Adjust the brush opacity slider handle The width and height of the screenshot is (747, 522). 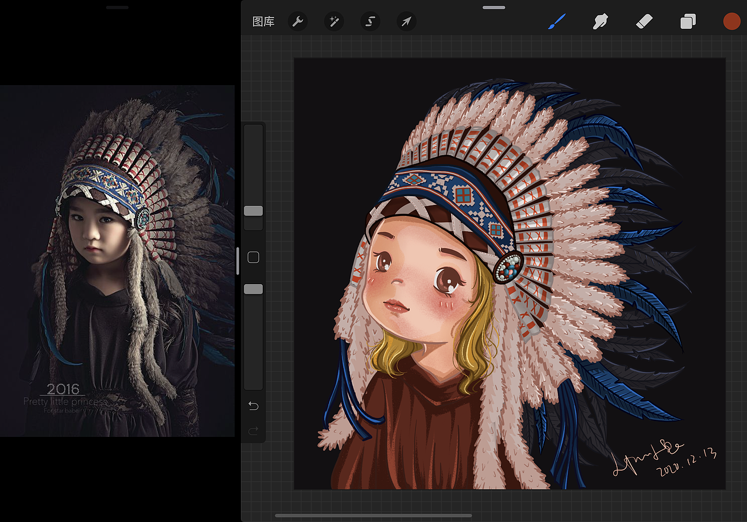pyautogui.click(x=253, y=288)
